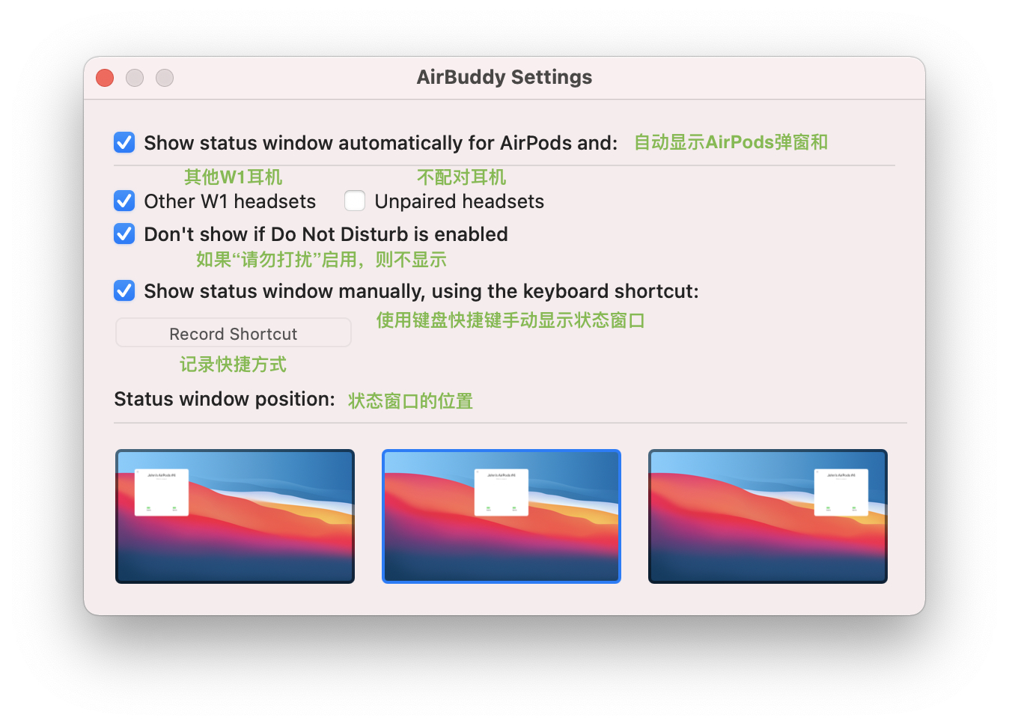
Task: Select the center status window position thumbnail
Action: pos(502,516)
